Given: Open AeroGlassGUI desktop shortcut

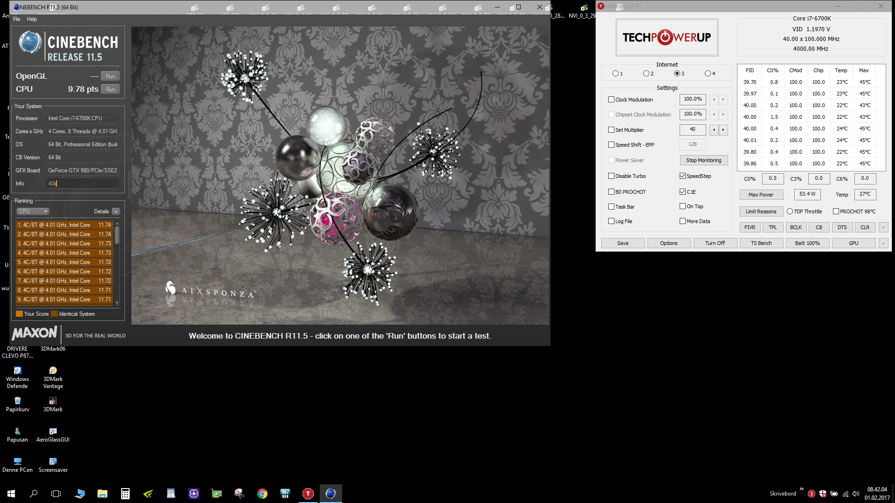Looking at the screenshot, I should point(53,435).
